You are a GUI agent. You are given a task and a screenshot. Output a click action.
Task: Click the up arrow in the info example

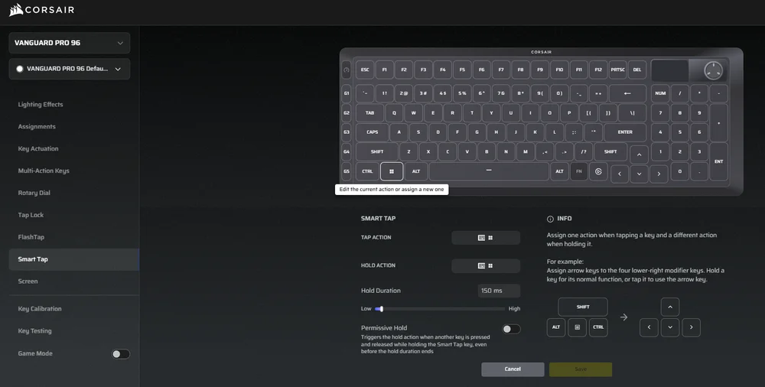[670, 307]
